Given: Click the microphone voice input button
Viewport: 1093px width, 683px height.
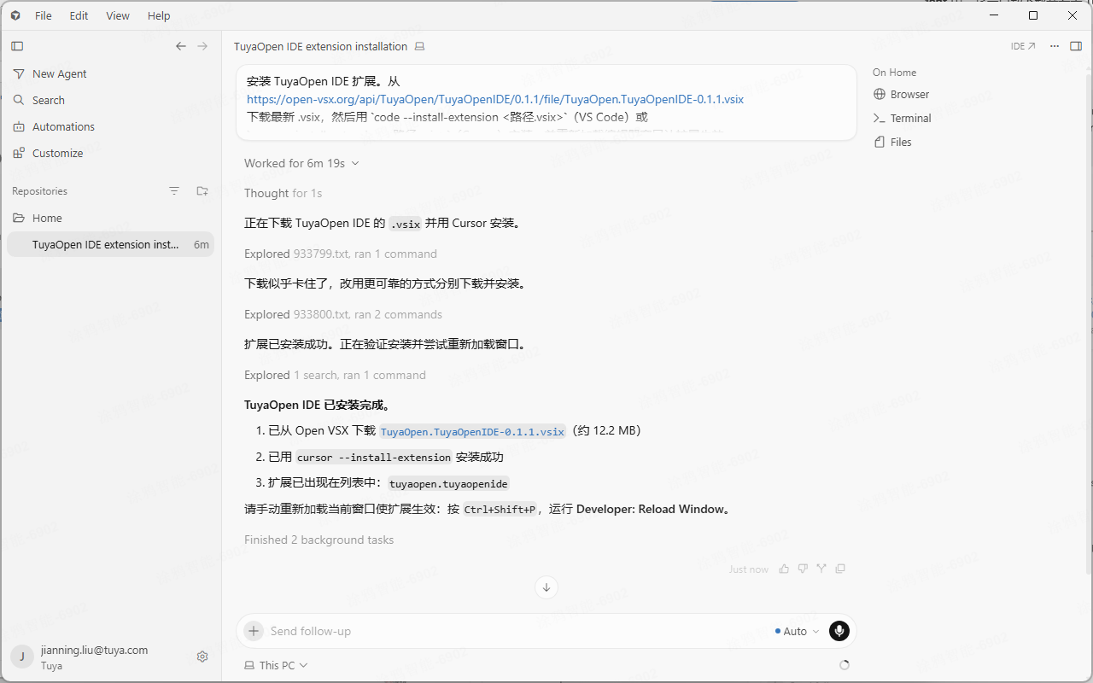Looking at the screenshot, I should [x=839, y=631].
